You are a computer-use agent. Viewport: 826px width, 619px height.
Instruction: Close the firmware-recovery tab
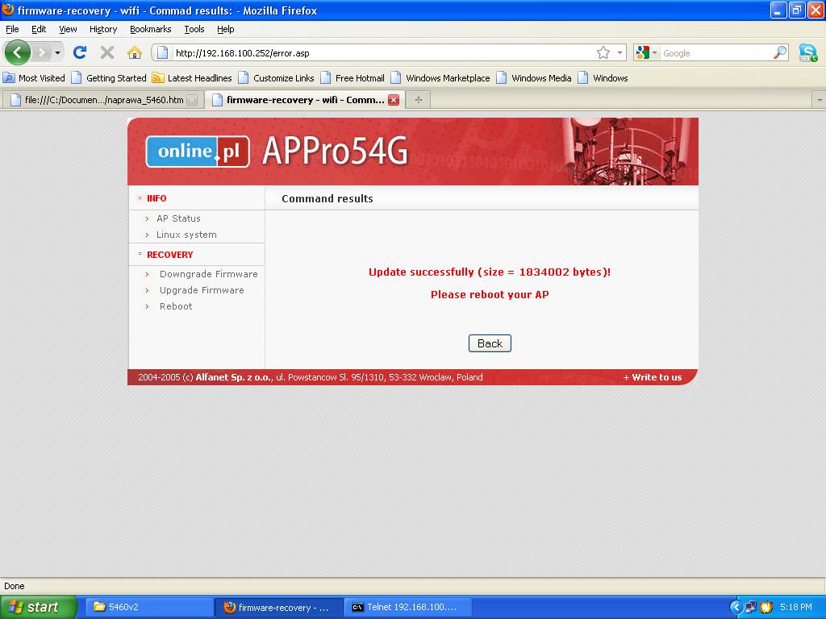[394, 100]
